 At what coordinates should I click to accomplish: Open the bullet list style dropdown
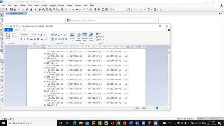[62, 35]
